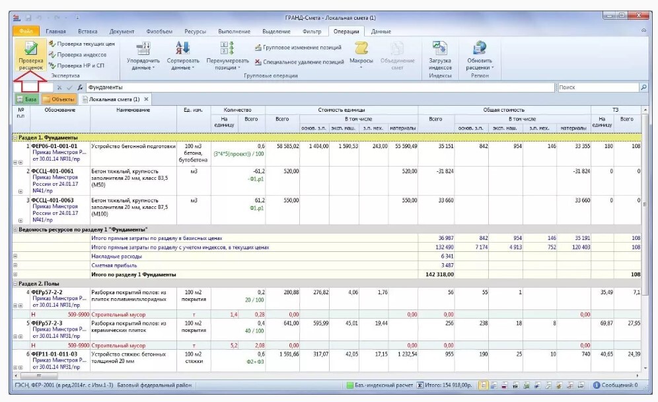Switch to the База tab
Viewport: 658px width, 402px height.
[26, 99]
